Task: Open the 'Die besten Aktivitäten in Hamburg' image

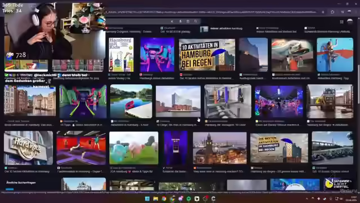Action: point(279,148)
